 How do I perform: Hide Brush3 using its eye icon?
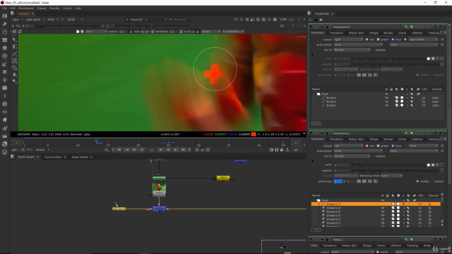pos(386,98)
